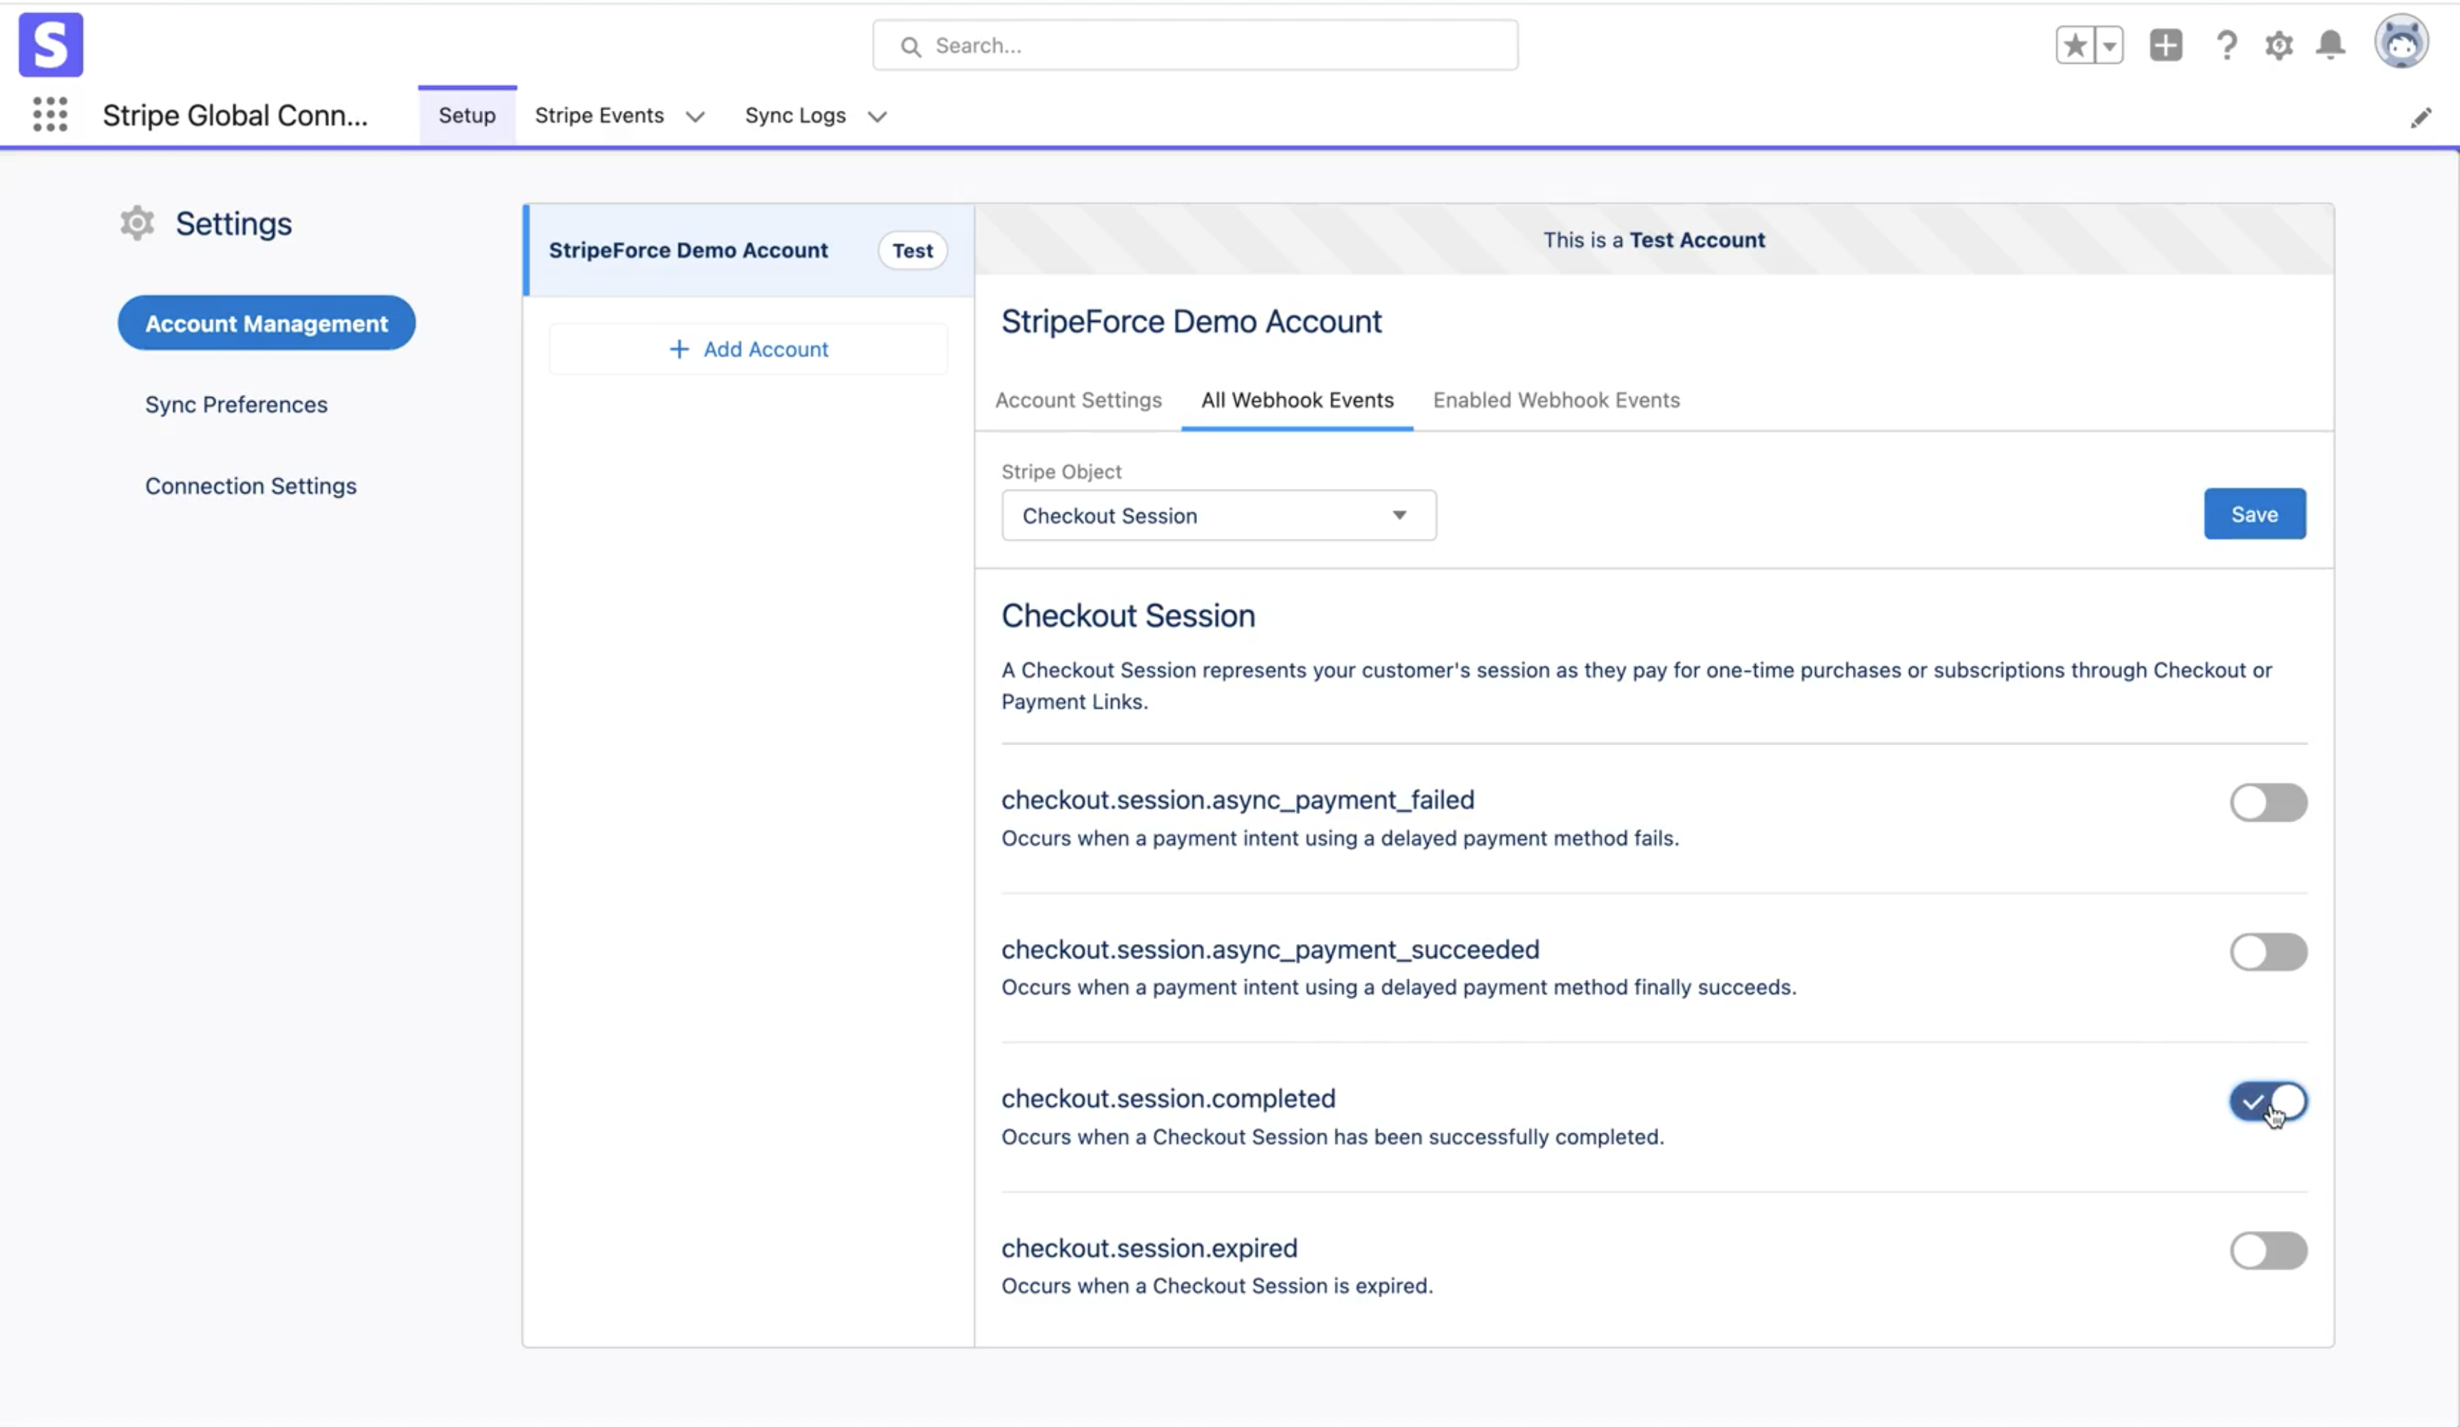
Task: Open the help question mark icon
Action: [2226, 45]
